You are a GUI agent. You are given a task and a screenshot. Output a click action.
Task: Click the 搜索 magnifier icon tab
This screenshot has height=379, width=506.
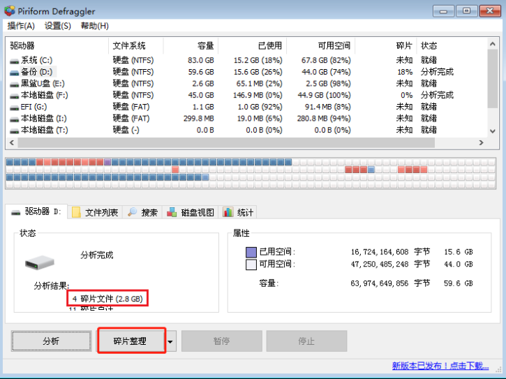[x=133, y=212]
